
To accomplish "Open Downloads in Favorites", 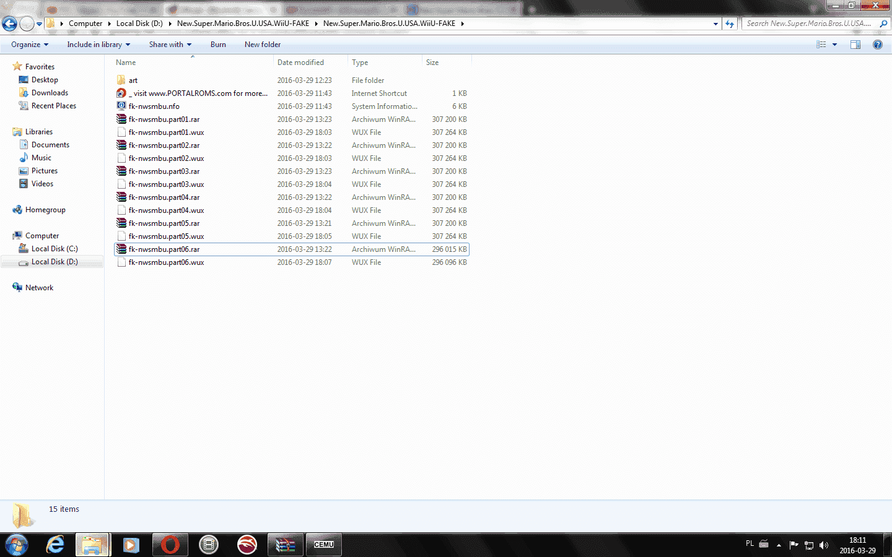I will click(x=50, y=93).
